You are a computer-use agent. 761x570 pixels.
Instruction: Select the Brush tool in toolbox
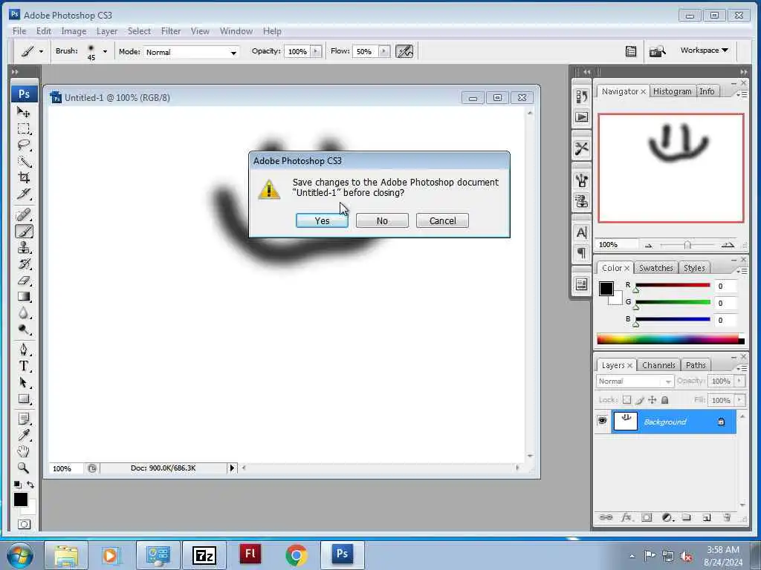click(x=23, y=232)
